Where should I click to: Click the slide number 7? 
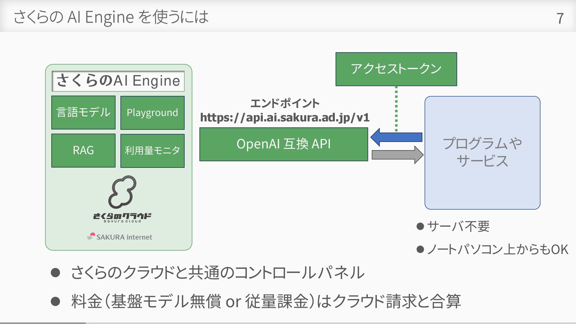pos(559,18)
